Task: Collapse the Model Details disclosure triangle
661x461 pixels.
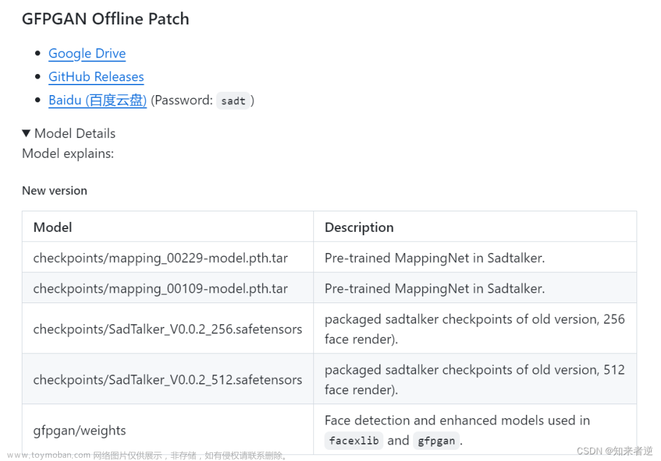Action: 26,133
